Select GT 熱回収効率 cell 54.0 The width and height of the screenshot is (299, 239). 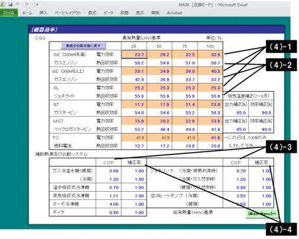134,112
